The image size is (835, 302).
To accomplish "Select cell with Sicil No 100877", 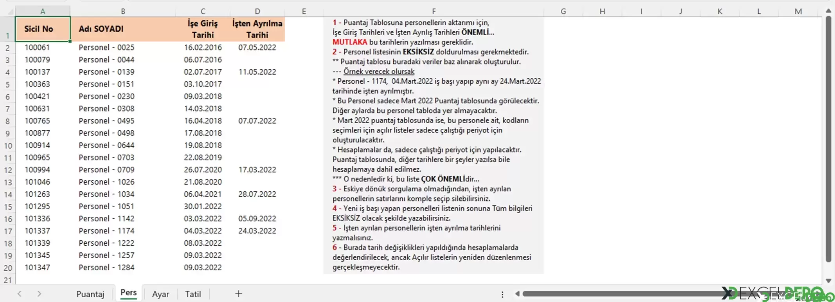I will coord(43,133).
